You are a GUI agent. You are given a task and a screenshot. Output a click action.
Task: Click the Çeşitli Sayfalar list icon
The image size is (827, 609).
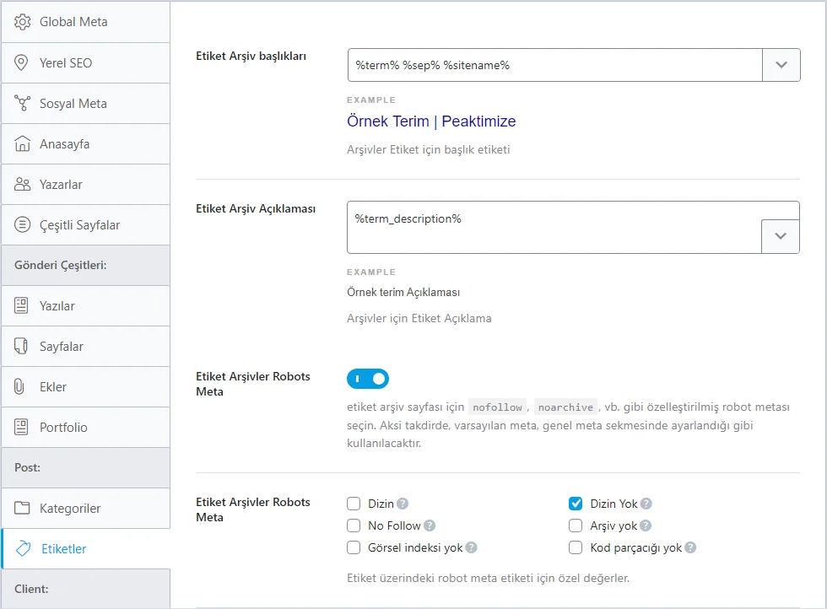tap(22, 225)
